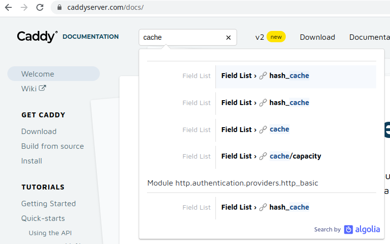This screenshot has width=390, height=244.
Task: Click the Caddy logo
Action: pyautogui.click(x=37, y=37)
